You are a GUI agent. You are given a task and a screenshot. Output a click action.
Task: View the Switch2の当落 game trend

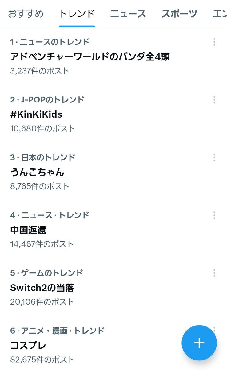coord(42,288)
